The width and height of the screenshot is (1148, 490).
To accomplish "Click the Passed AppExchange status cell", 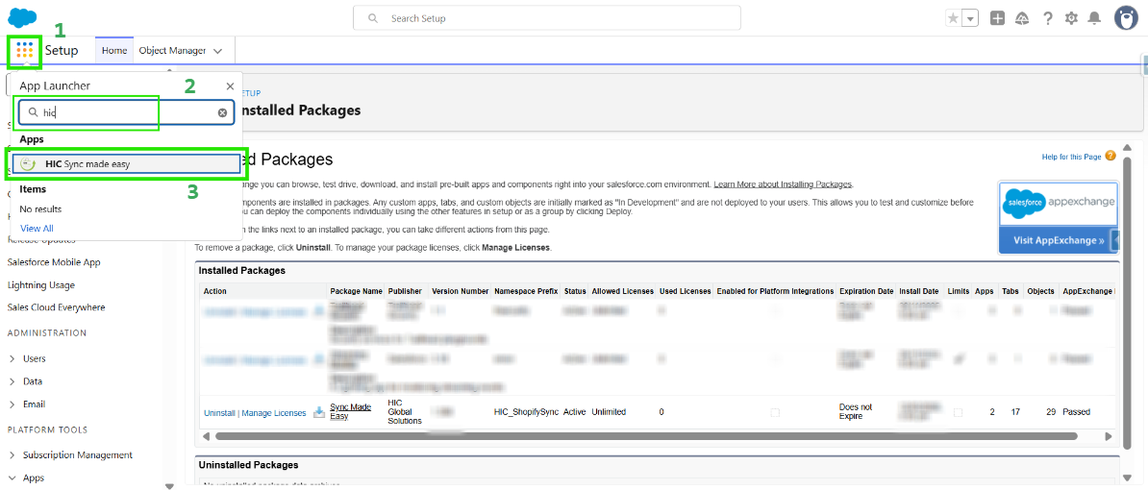I will (1076, 412).
